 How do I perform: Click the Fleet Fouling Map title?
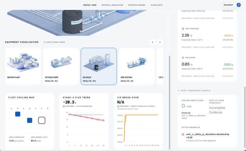pos(21,98)
